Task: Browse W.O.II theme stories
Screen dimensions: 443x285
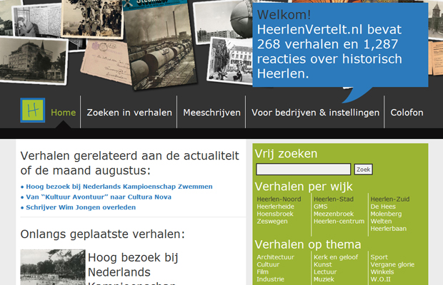Action: click(x=380, y=279)
